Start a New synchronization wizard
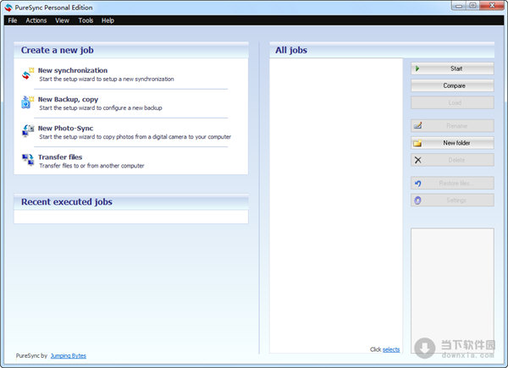Screen dimensions: 508x368 tap(73, 70)
